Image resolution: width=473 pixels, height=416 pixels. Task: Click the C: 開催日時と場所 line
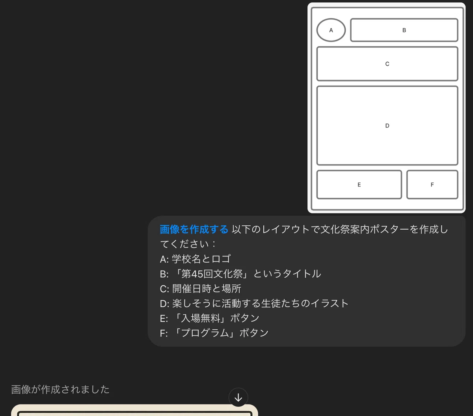200,289
